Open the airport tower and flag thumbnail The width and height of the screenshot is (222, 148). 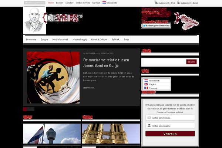click(x=52, y=134)
